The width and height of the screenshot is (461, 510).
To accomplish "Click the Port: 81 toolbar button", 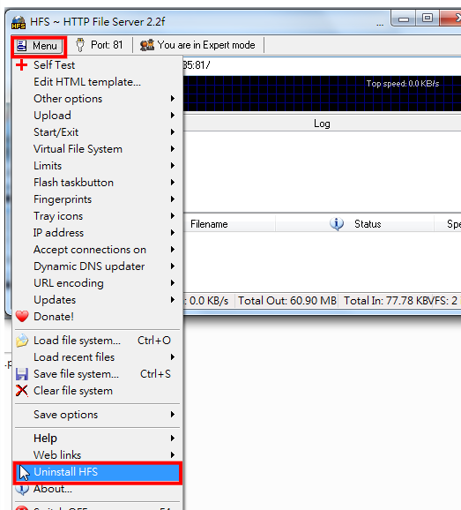I will pos(100,45).
